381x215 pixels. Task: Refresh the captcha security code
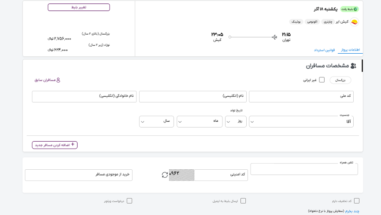165,175
